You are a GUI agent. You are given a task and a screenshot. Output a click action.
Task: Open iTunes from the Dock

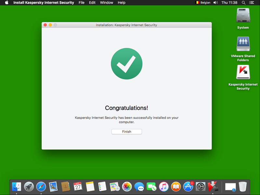(163, 187)
